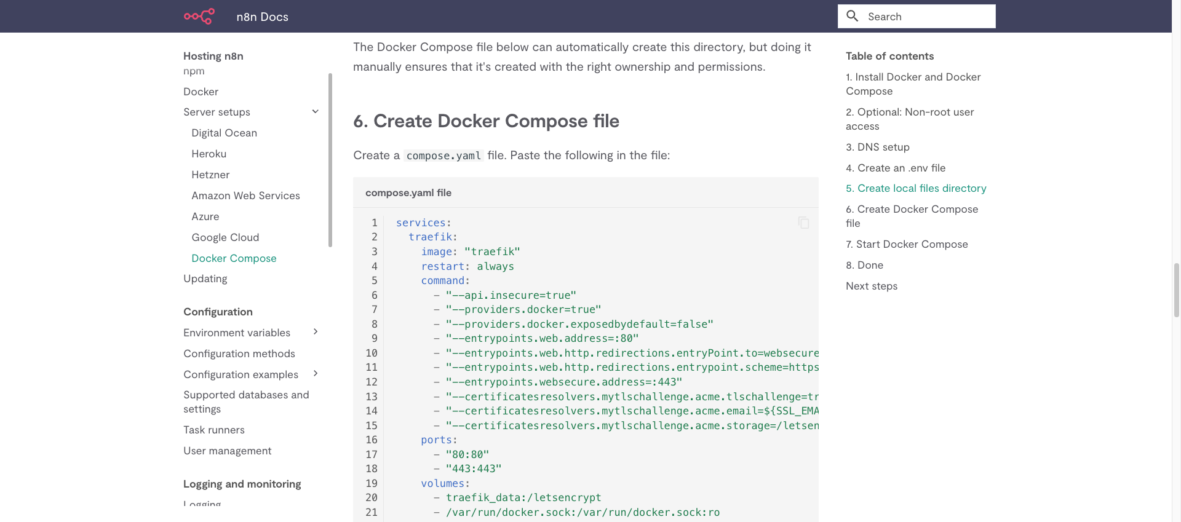Click the page's right vertical scrollbar
The height and width of the screenshot is (522, 1181).
tap(1176, 290)
